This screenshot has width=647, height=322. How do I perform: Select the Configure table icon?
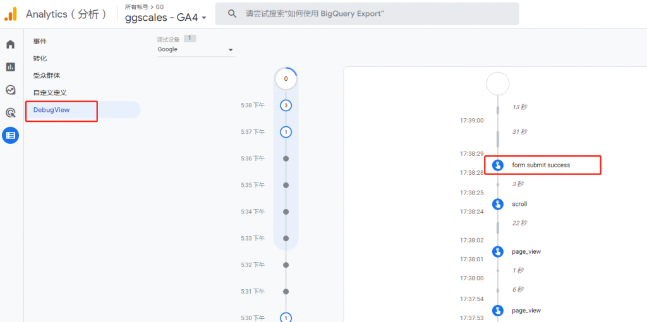point(10,135)
